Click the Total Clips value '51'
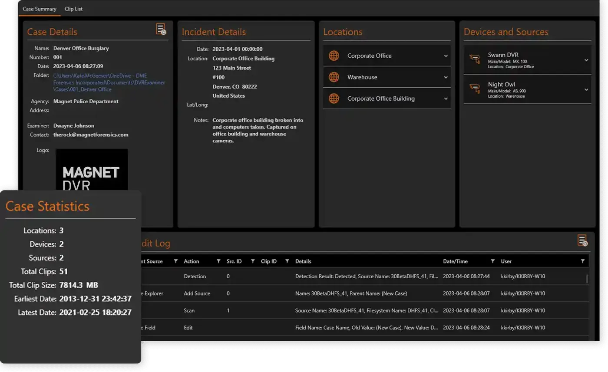The image size is (608, 372). click(63, 272)
